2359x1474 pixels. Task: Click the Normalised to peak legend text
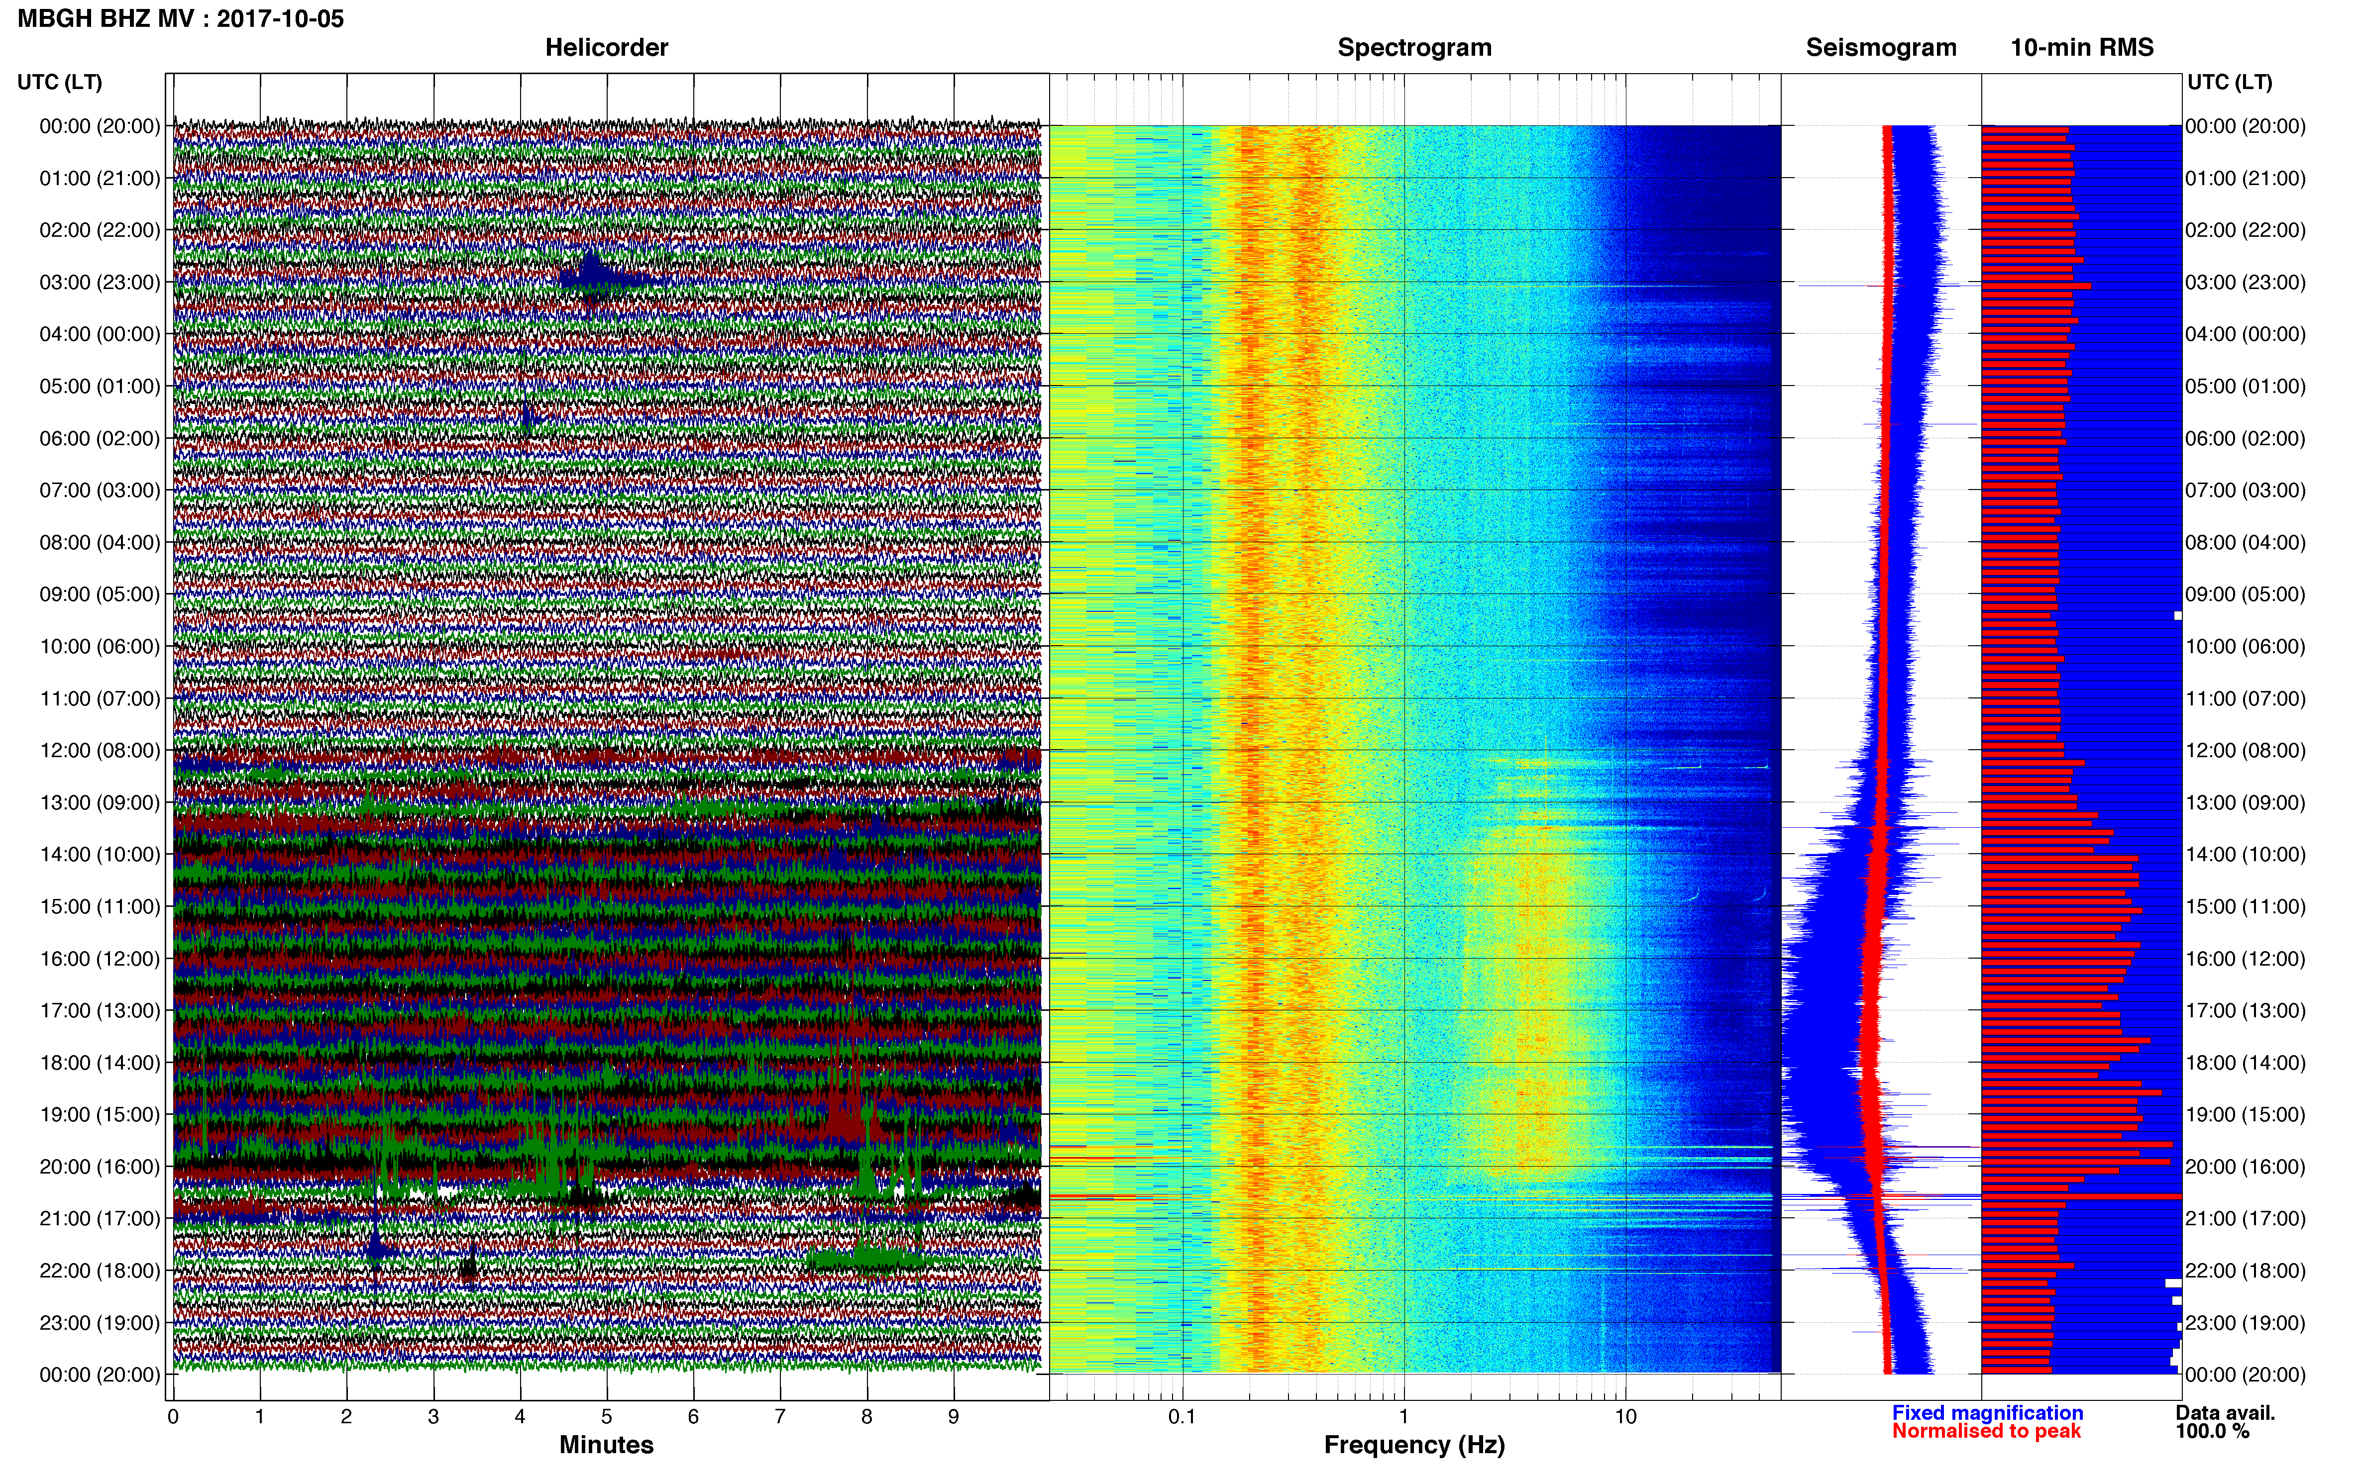(x=1986, y=1431)
